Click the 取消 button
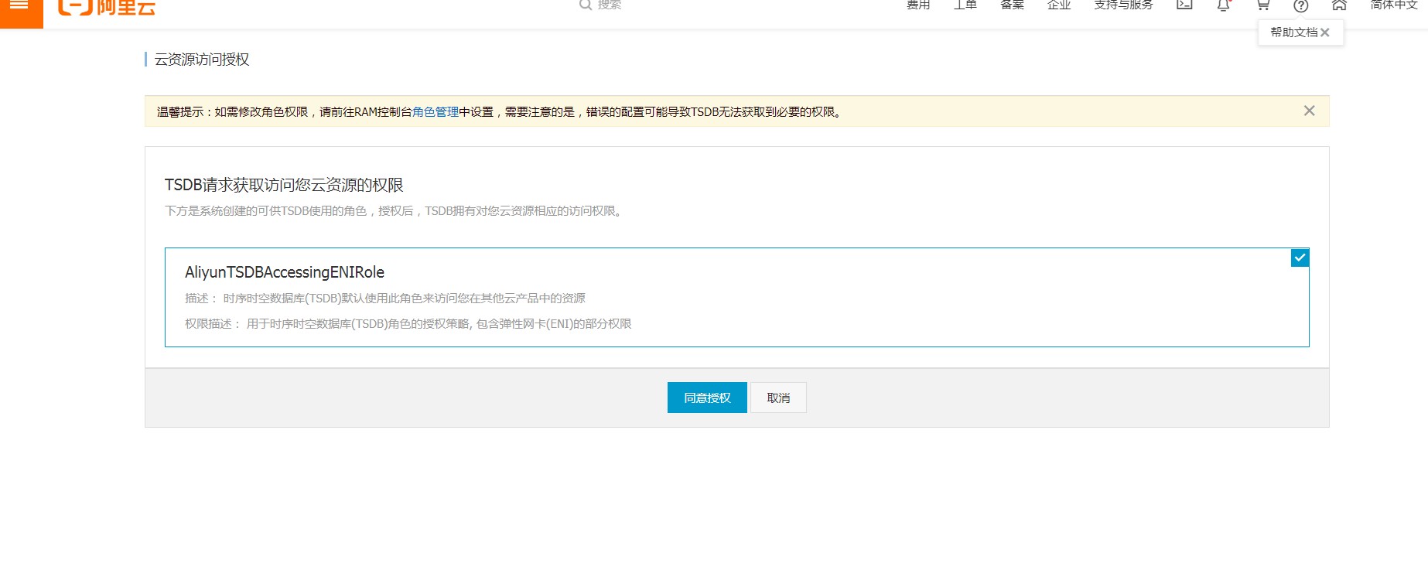The image size is (1428, 587). 778,398
